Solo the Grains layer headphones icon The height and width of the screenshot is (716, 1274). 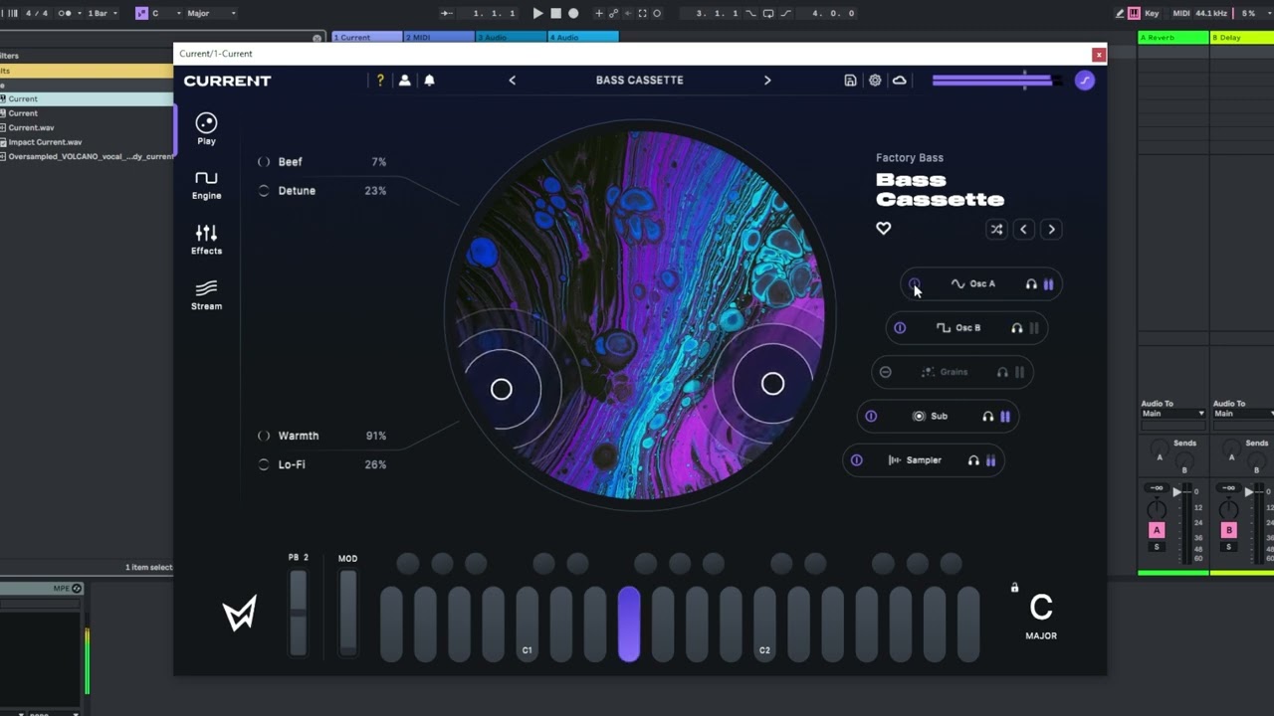(1002, 372)
